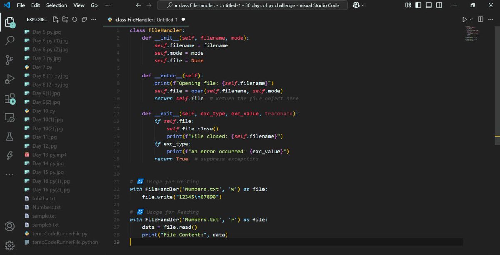The image size is (500, 255).
Task: Open the Run and Debug view
Action: click(10, 79)
